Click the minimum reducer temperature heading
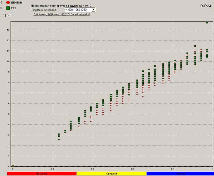Image resolution: width=214 pixels, height=176 pixels. pyautogui.click(x=57, y=5)
